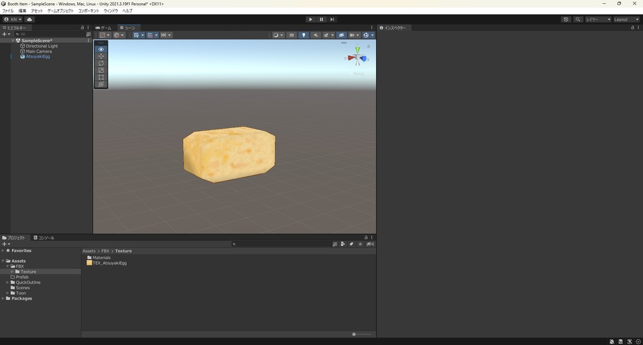Open the コンポーネント (Component) menu

point(89,11)
